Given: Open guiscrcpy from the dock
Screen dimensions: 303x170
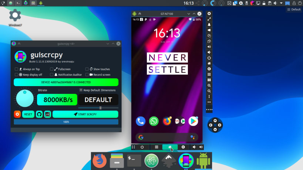Looking at the screenshot, I should [x=186, y=160].
